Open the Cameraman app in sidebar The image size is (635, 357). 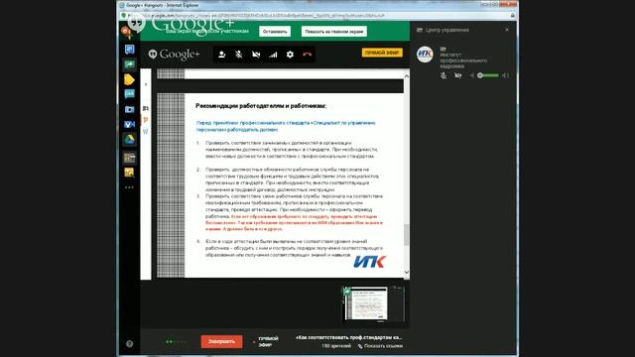[129, 158]
